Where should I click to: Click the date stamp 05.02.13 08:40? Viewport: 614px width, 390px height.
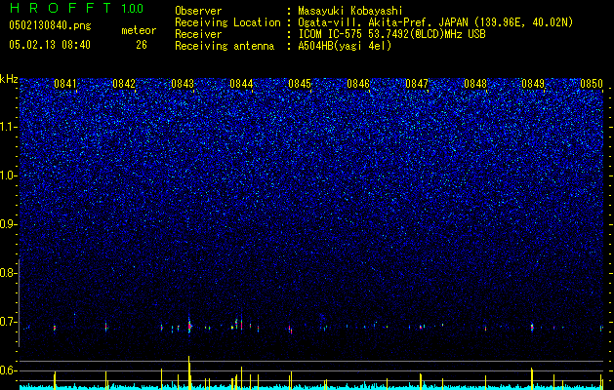[50, 45]
